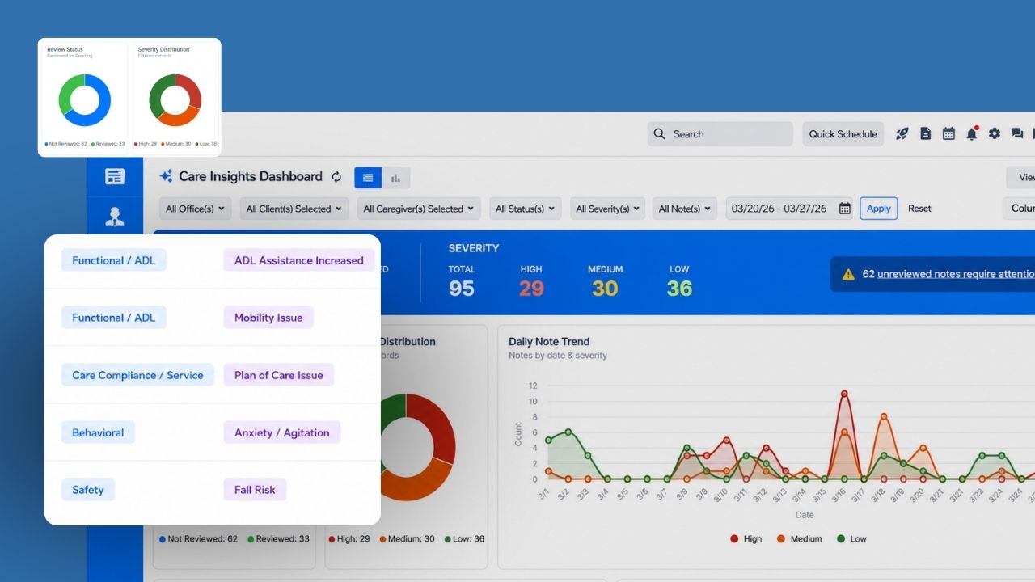The image size is (1035, 582).
Task: Click the Search field
Action: point(720,134)
